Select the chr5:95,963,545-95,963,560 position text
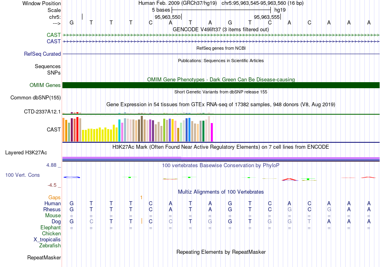 [x=262, y=3]
